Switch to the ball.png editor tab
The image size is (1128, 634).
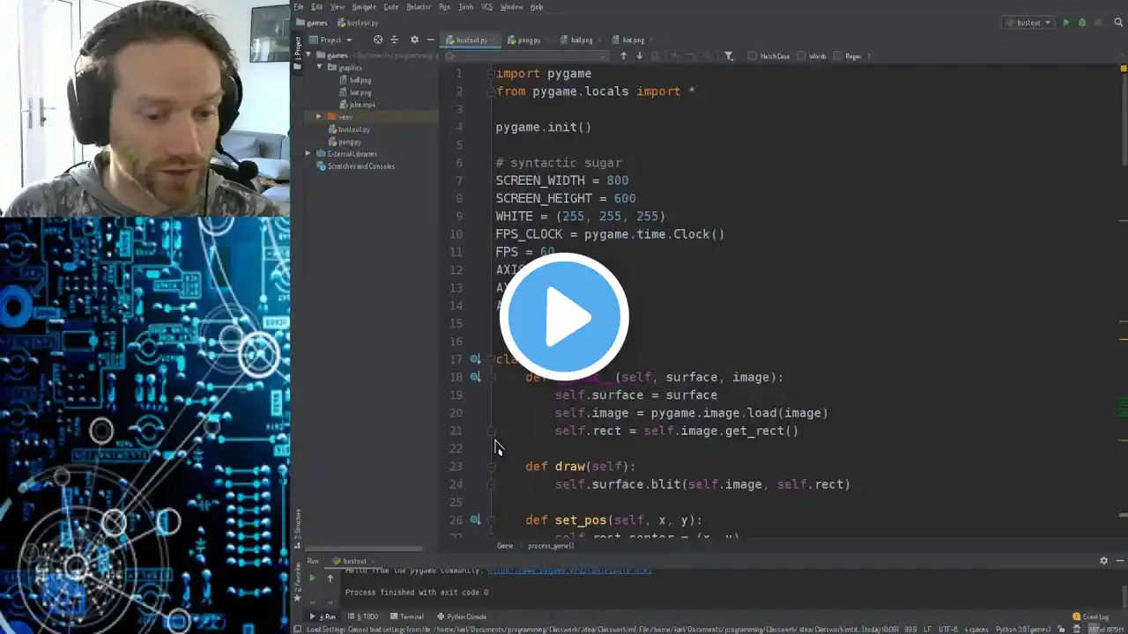580,40
